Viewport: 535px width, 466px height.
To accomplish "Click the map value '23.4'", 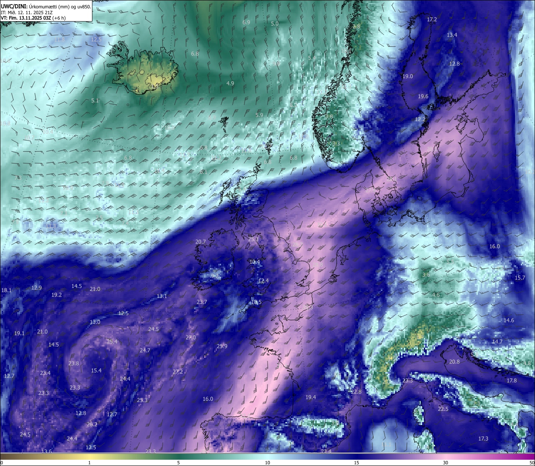I will click(45, 373).
